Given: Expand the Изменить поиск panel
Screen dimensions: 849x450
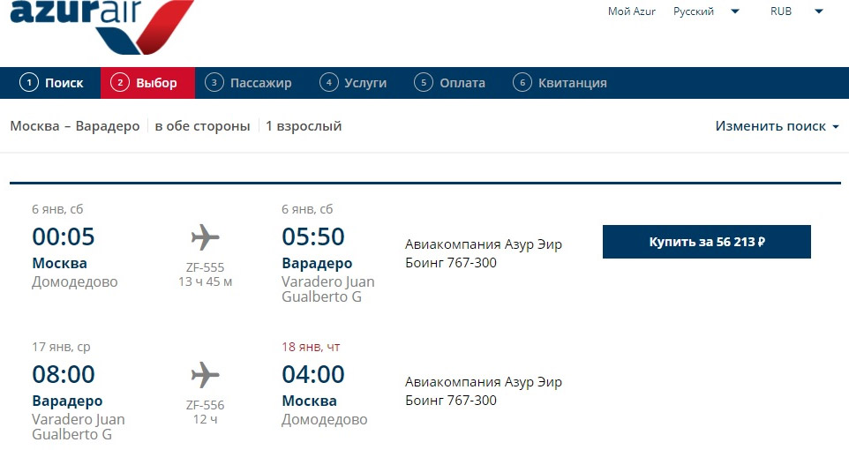Looking at the screenshot, I should (x=777, y=126).
